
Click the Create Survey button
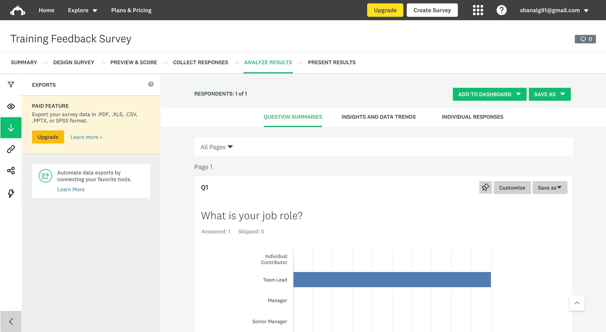click(x=432, y=10)
